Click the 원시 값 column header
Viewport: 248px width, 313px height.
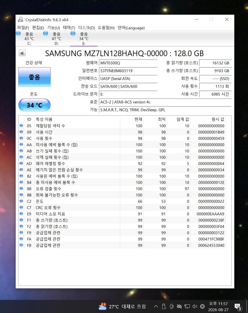pos(208,119)
